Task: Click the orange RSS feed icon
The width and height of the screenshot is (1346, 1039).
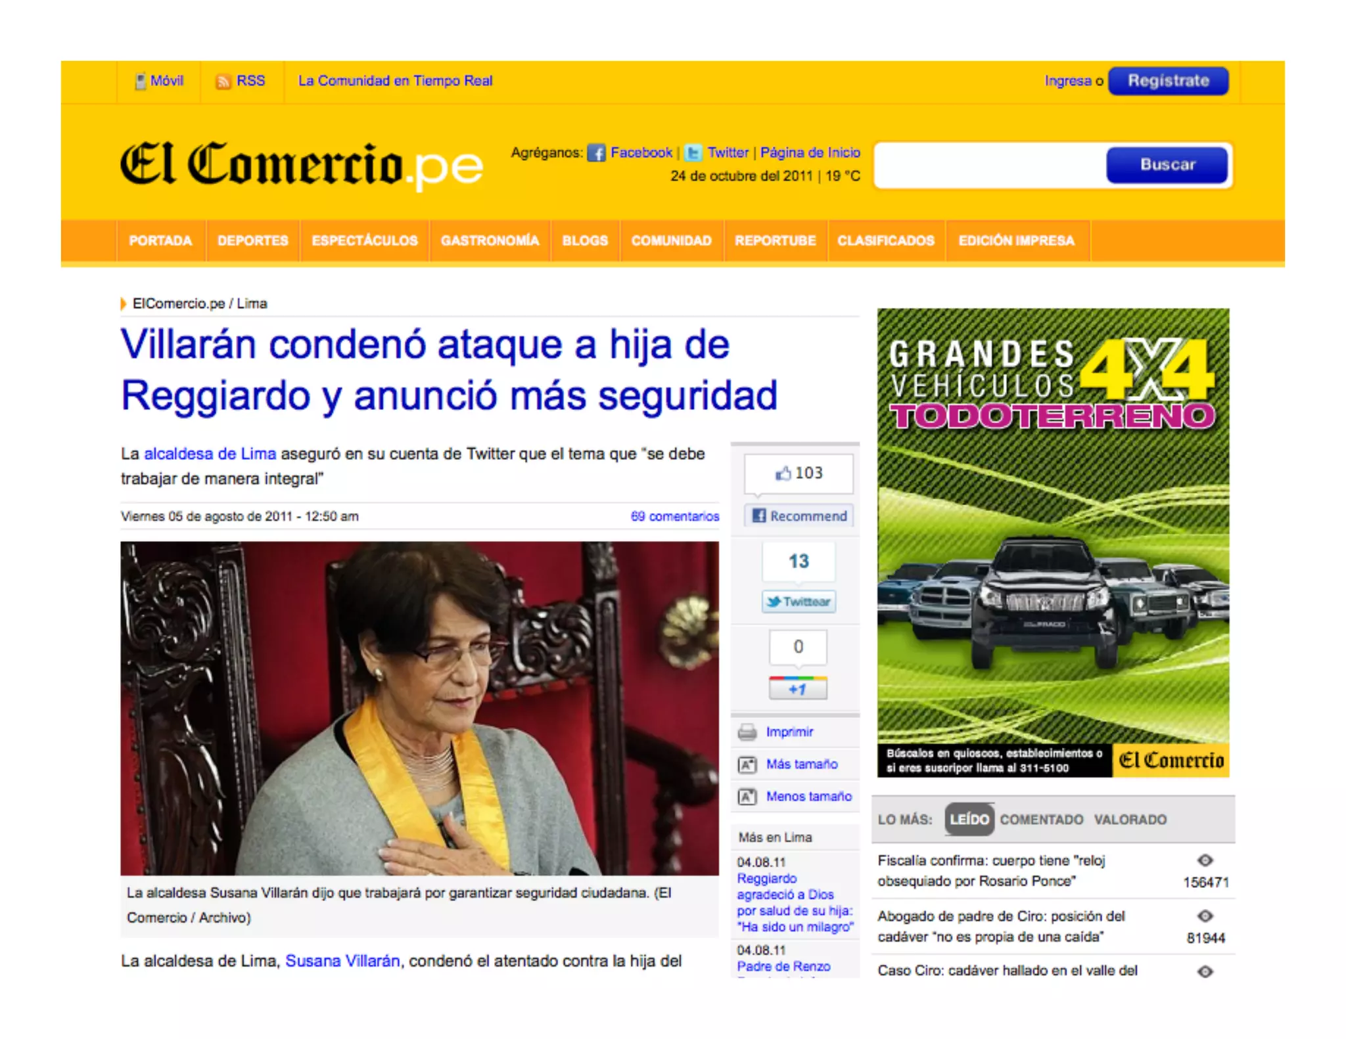Action: click(x=223, y=81)
